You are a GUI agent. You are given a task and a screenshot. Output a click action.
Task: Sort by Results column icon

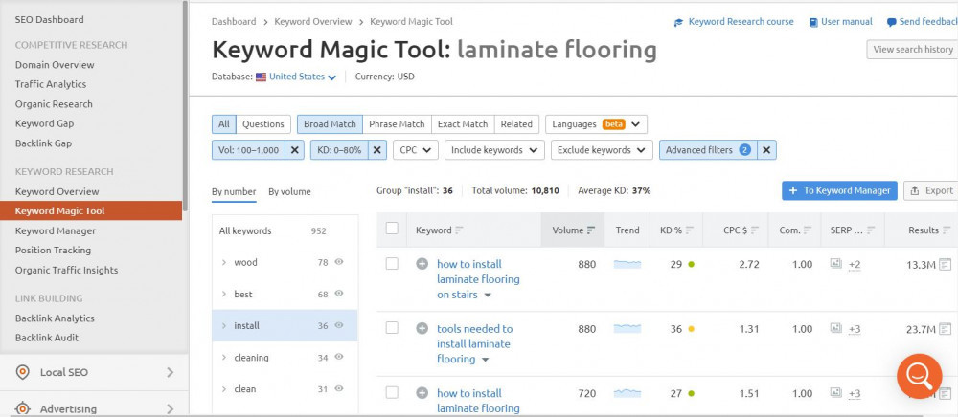coord(947,230)
